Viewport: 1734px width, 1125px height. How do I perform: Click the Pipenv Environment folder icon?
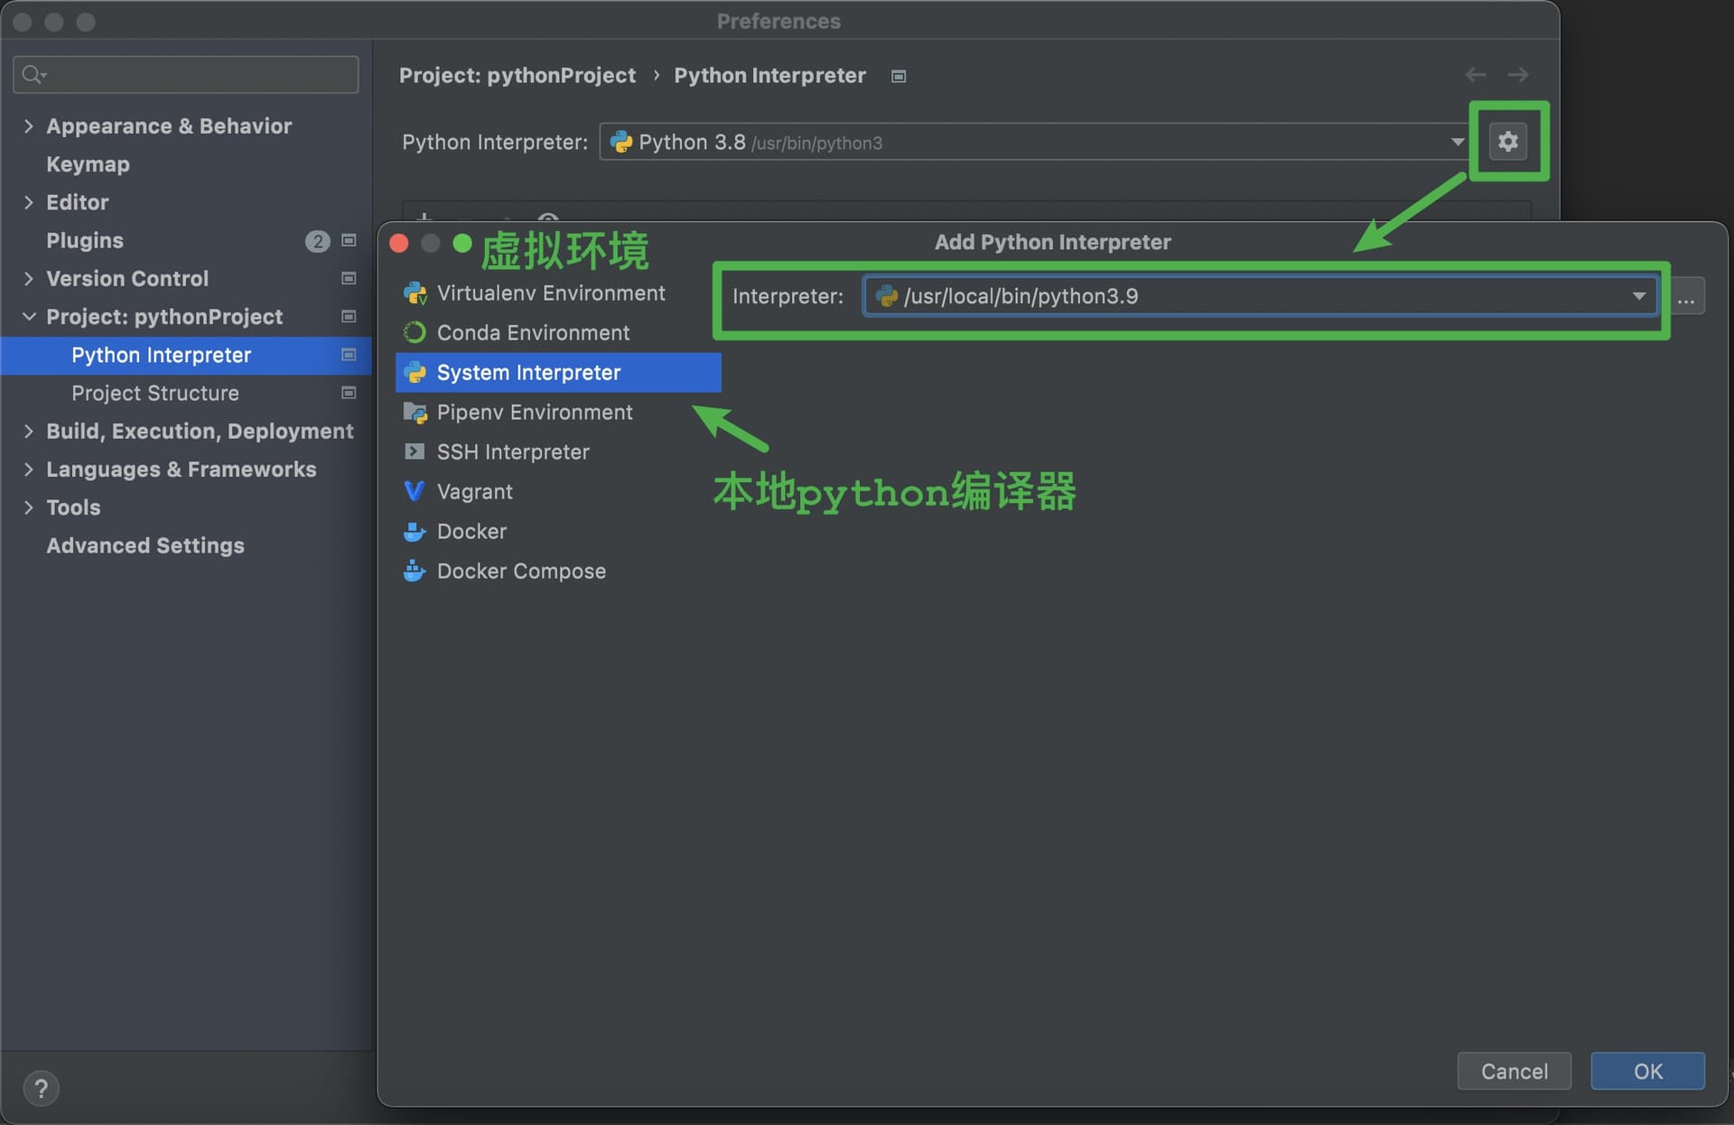[x=415, y=413]
